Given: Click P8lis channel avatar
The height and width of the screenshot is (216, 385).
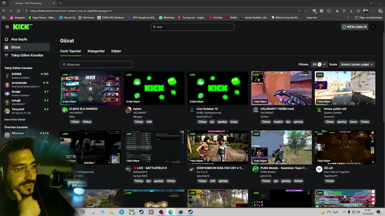Looking at the screenshot, I should 64,110.
